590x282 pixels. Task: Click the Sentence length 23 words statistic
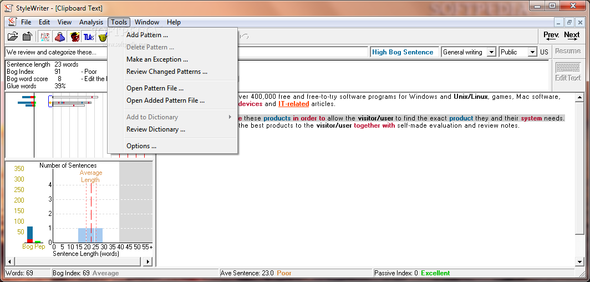[x=43, y=64]
